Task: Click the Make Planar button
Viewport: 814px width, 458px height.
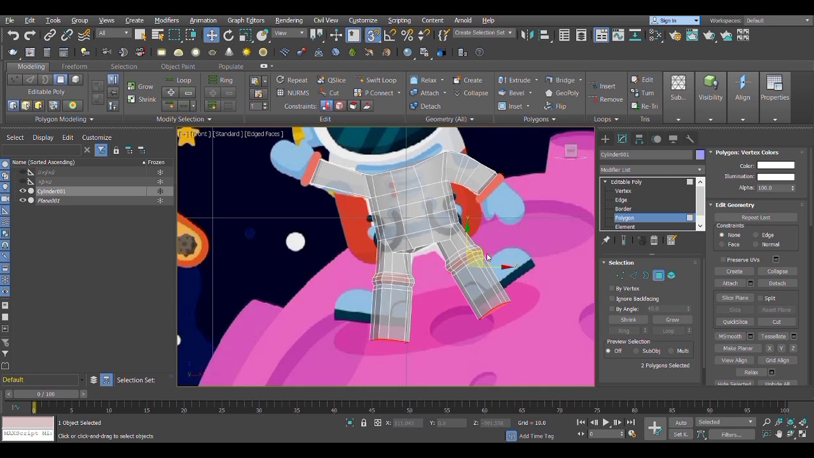Action: (738, 349)
